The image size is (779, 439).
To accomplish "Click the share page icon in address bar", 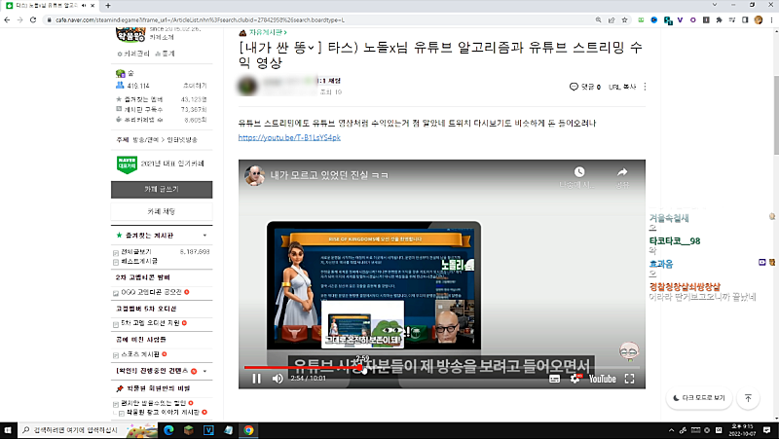I will pyautogui.click(x=612, y=19).
